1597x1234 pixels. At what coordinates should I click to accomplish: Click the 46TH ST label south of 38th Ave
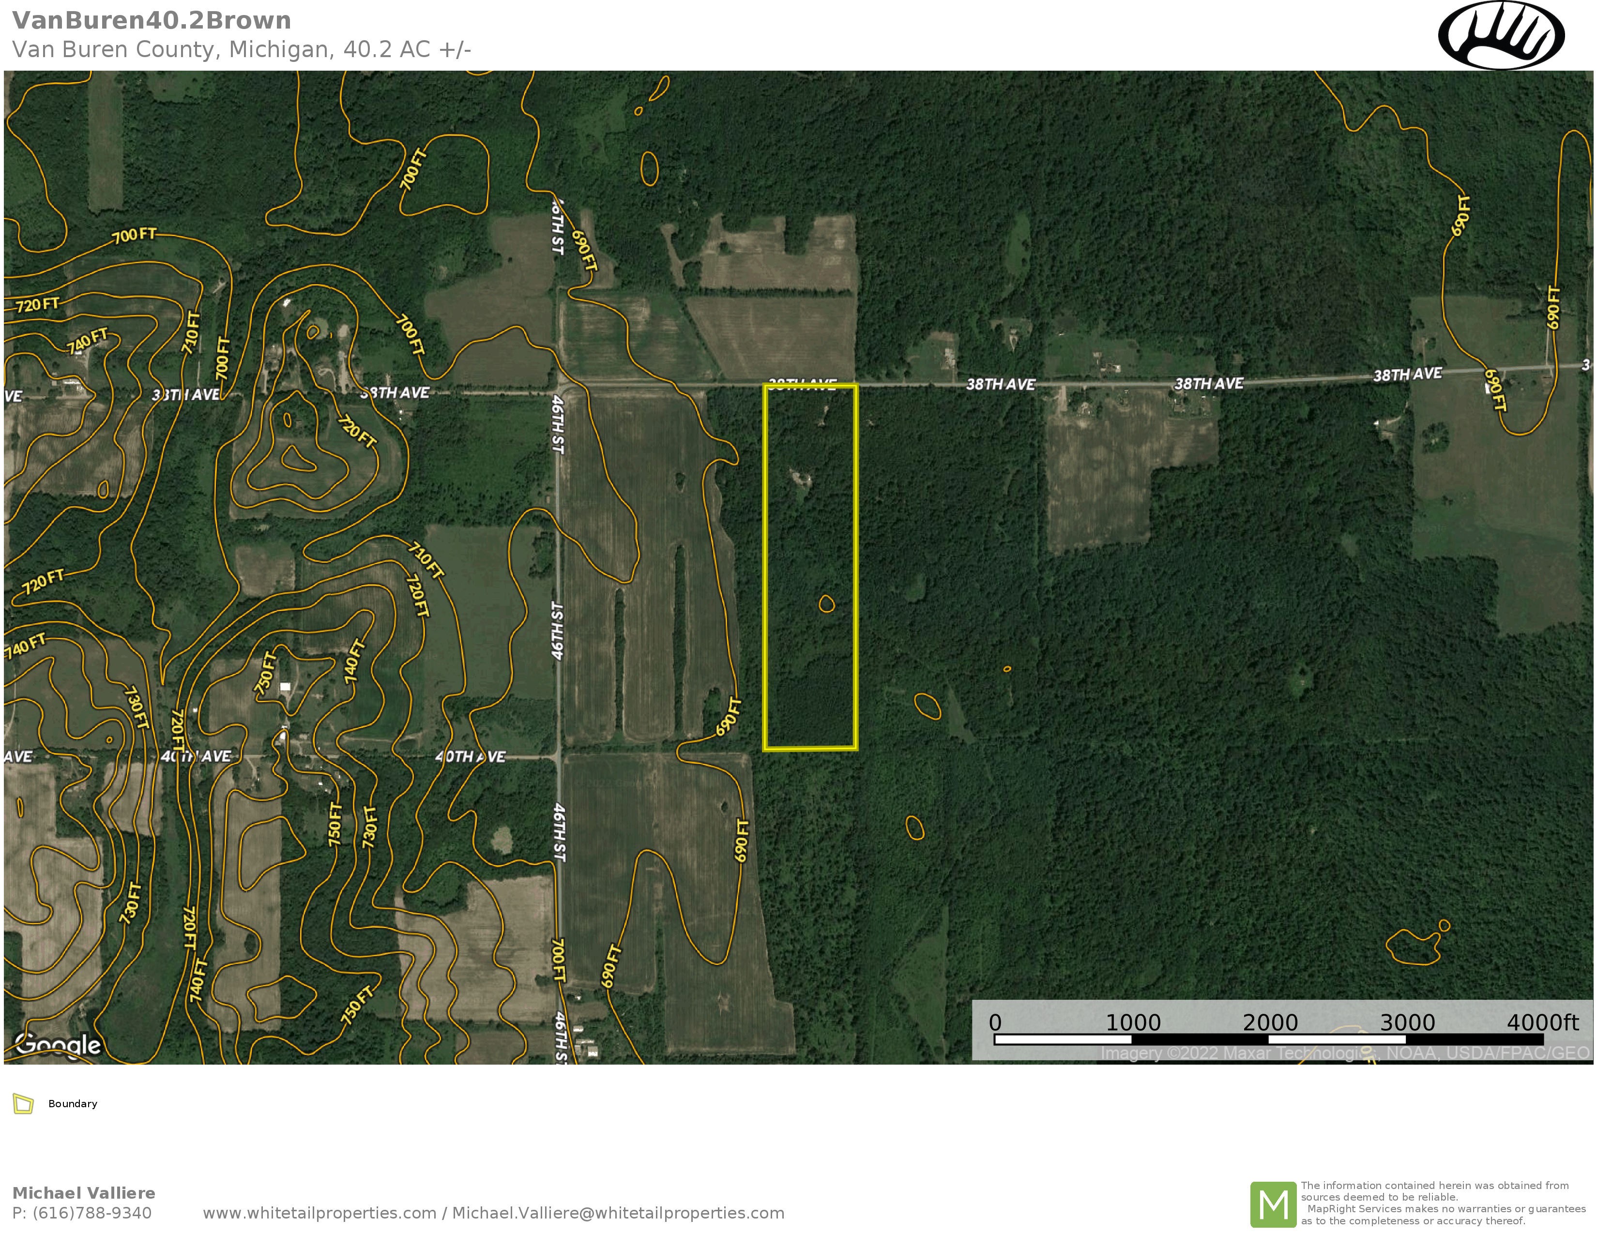(x=558, y=425)
